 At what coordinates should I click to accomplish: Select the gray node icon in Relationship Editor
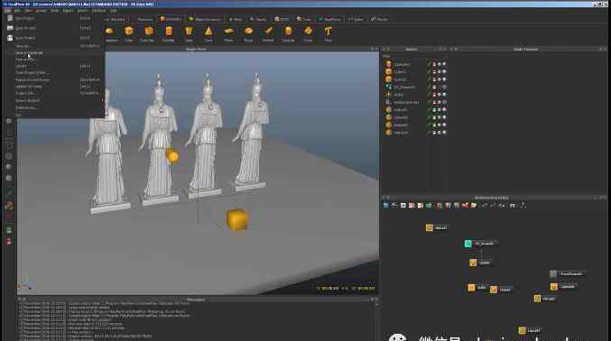[553, 274]
